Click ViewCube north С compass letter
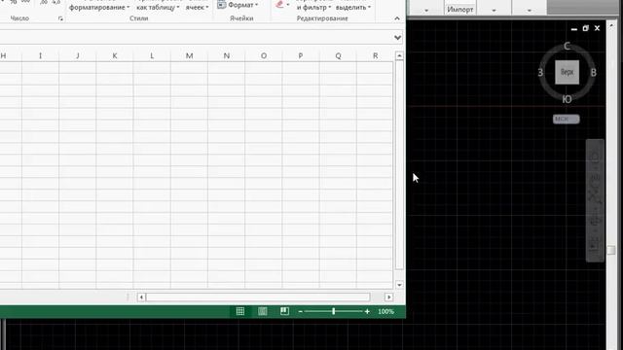The image size is (623, 350). click(x=567, y=47)
